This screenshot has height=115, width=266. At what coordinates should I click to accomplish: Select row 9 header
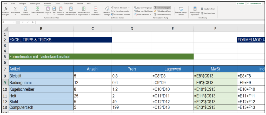5,83
